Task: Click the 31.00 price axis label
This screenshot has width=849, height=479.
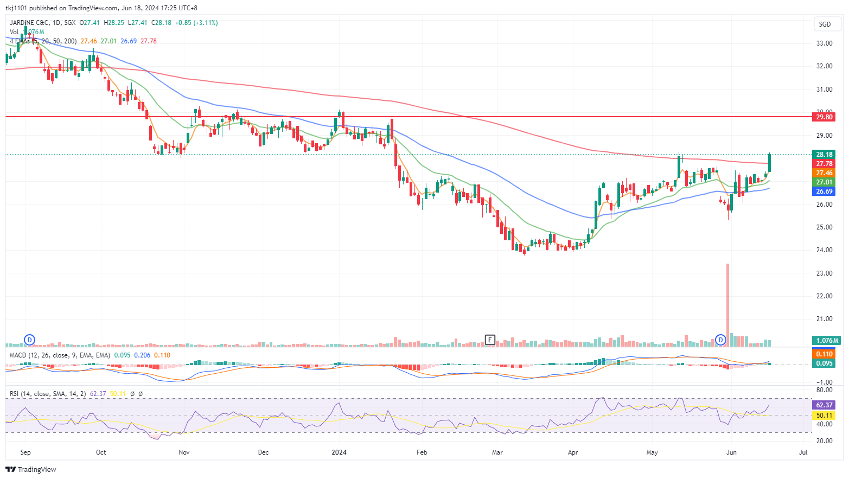Action: click(824, 90)
